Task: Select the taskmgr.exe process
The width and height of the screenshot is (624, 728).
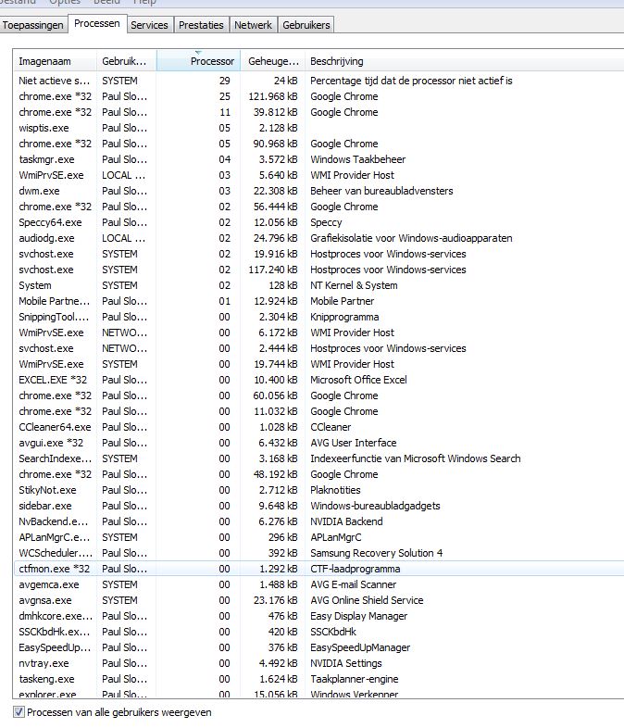Action: [x=318, y=159]
